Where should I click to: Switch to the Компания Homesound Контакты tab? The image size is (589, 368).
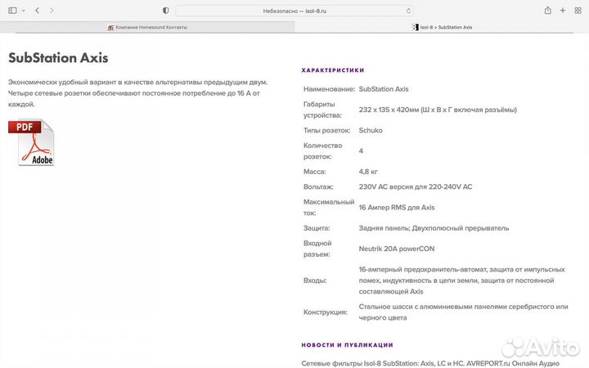pos(147,27)
